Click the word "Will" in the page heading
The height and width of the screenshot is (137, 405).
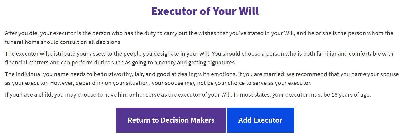(249, 11)
